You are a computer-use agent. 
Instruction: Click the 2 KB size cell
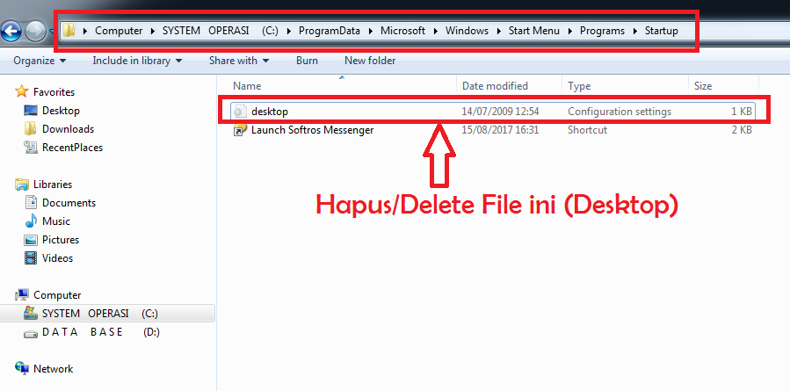click(742, 130)
